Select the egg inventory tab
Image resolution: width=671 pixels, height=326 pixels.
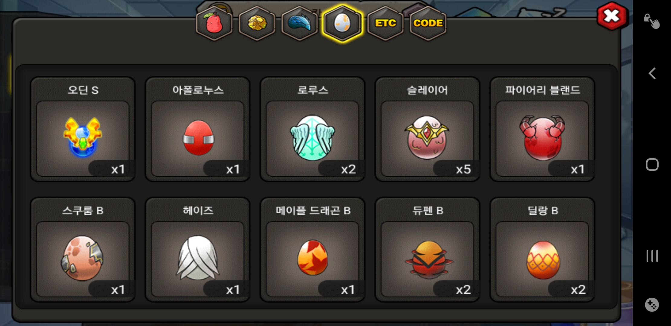click(342, 24)
